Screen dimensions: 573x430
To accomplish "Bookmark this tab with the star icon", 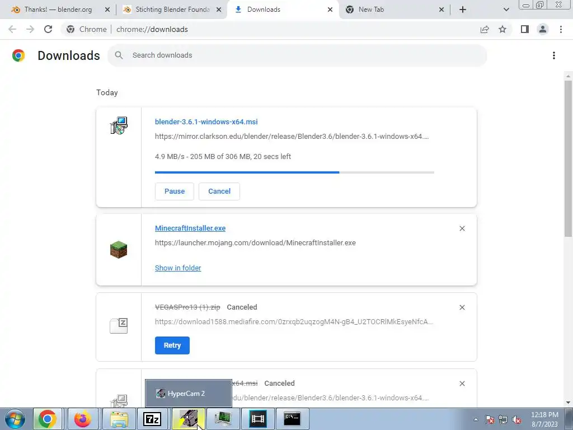I will 502,29.
